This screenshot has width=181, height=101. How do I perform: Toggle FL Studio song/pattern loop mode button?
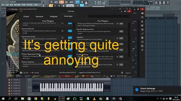coord(51,6)
